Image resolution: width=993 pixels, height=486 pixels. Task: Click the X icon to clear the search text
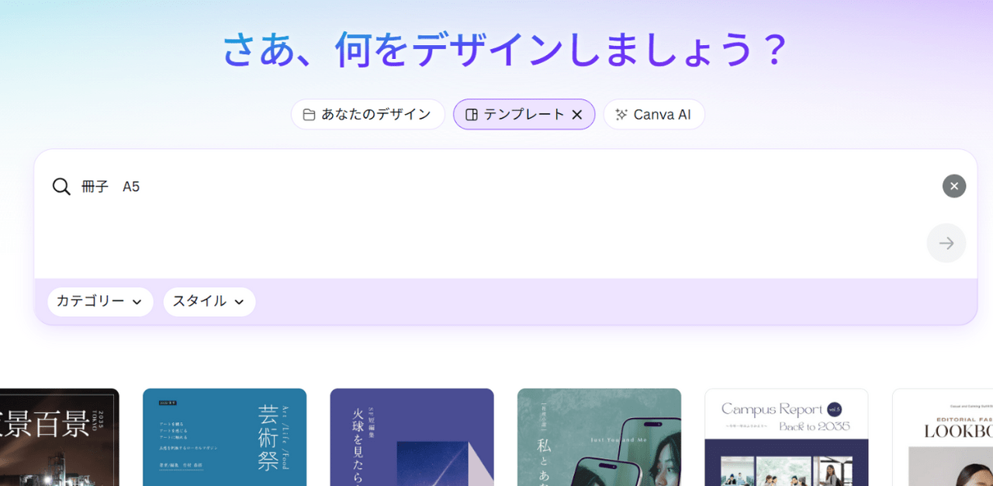954,186
